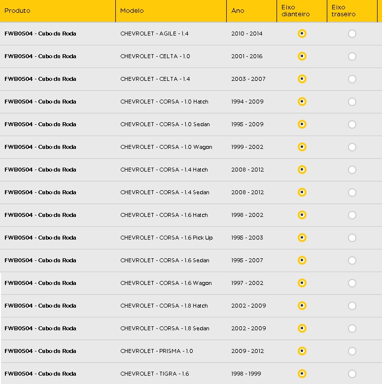
Task: Select front axle radio for PRISMA 1.0
Action: pyautogui.click(x=302, y=351)
